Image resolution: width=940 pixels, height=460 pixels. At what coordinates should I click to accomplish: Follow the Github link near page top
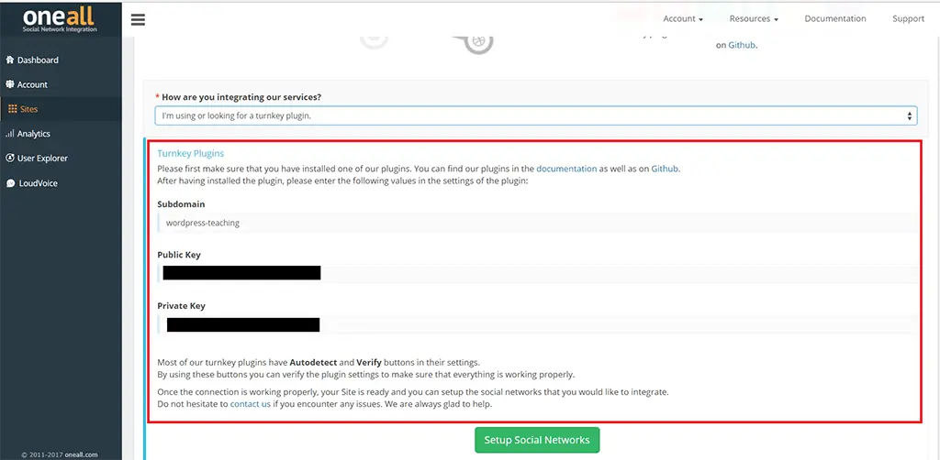pos(742,45)
